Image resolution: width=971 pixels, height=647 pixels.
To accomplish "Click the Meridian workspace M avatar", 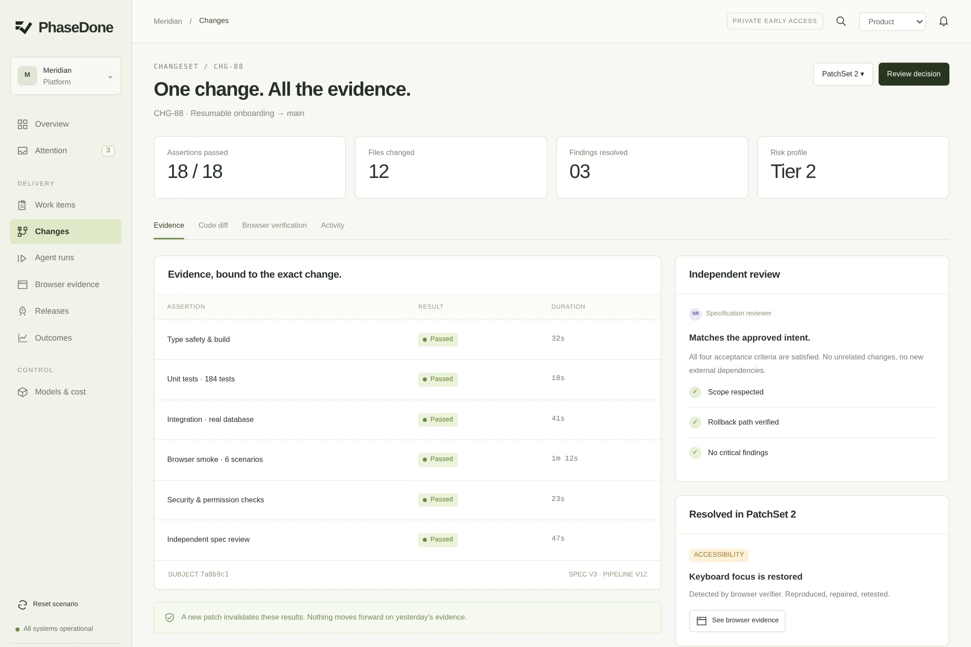I will 27,75.
